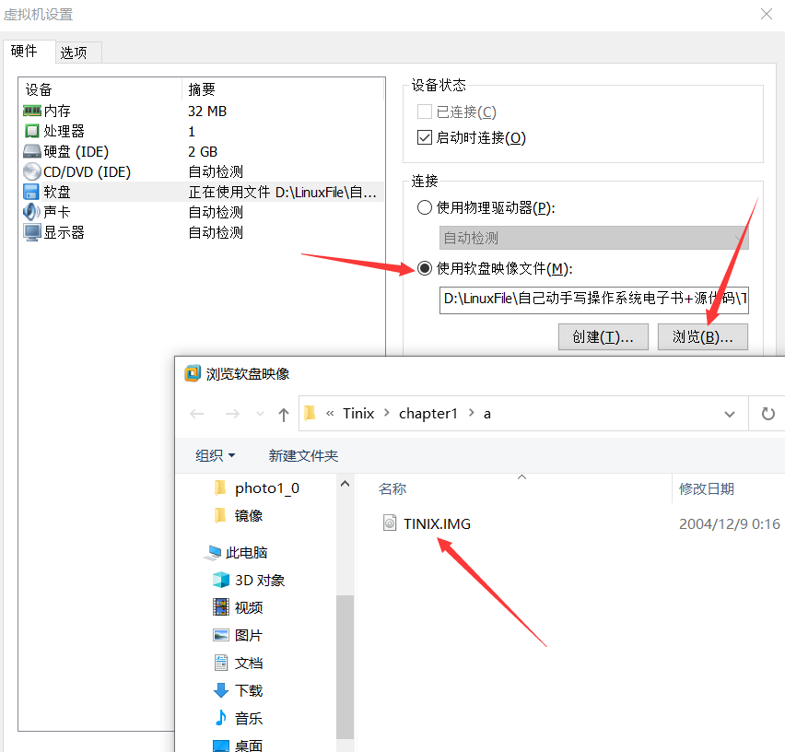The width and height of the screenshot is (785, 752).
Task: Select the TINIX.IMG file
Action: coord(437,523)
